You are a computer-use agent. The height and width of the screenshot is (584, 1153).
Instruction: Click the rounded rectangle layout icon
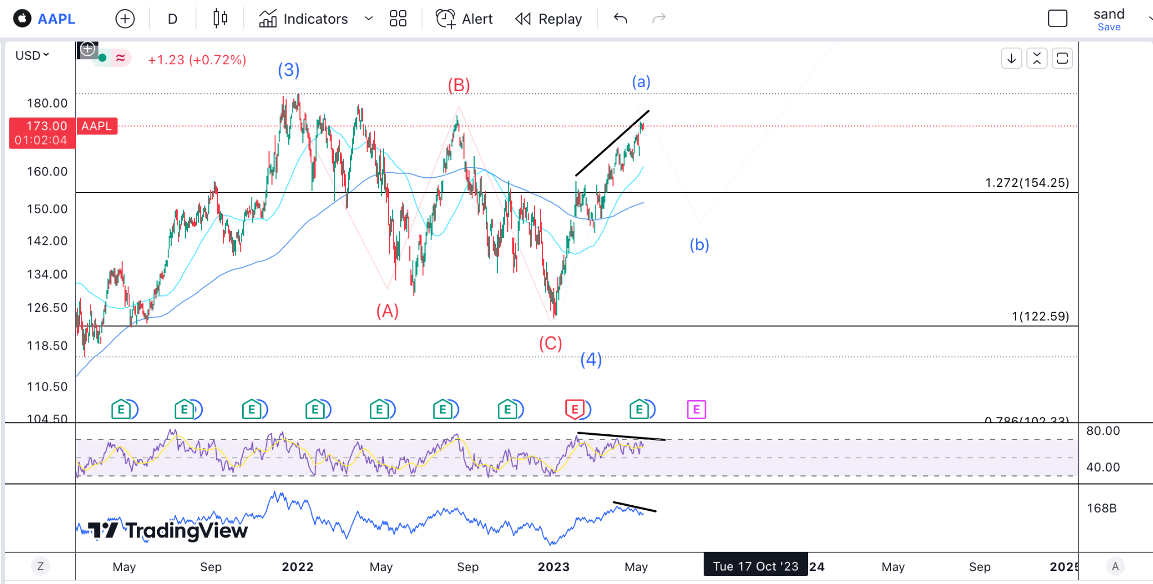point(1058,19)
